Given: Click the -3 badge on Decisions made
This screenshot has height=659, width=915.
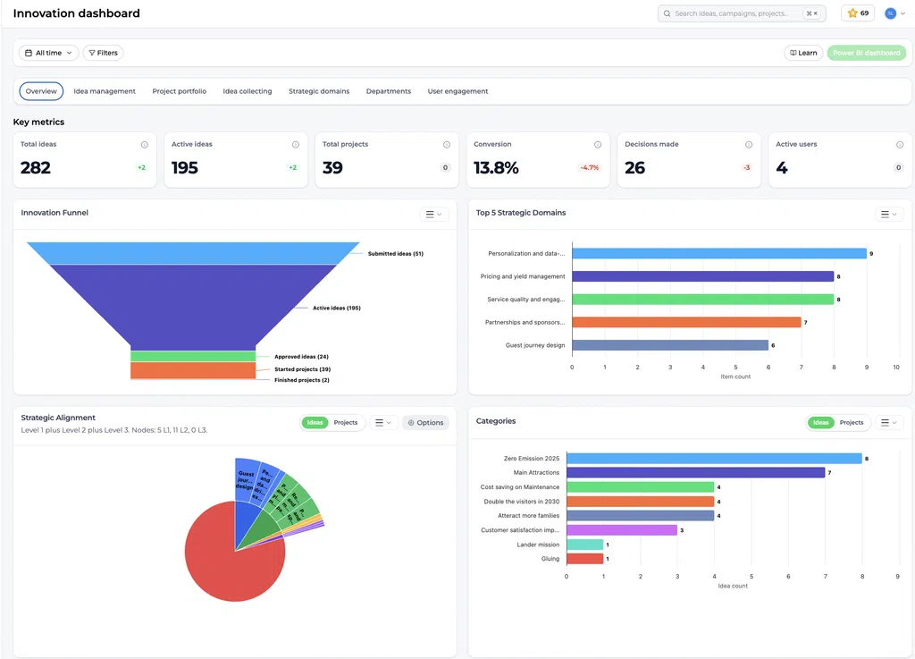Looking at the screenshot, I should point(746,167).
